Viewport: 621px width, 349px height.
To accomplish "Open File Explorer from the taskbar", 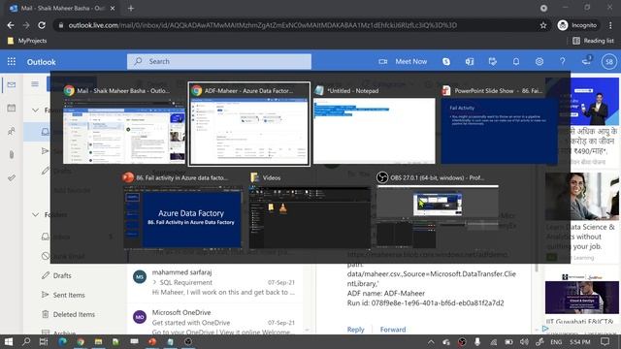I will click(98, 341).
